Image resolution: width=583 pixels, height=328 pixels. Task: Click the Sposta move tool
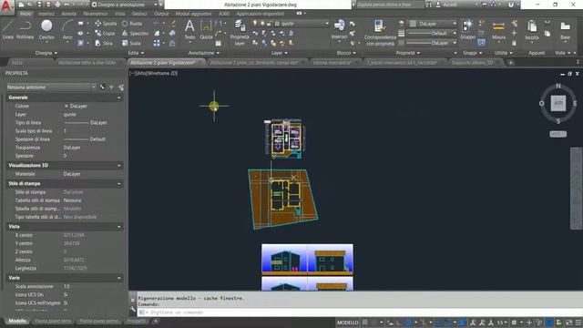click(x=106, y=24)
